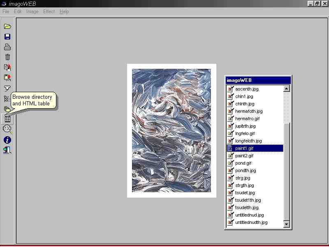Select paint2.gif in the file list

244,156
